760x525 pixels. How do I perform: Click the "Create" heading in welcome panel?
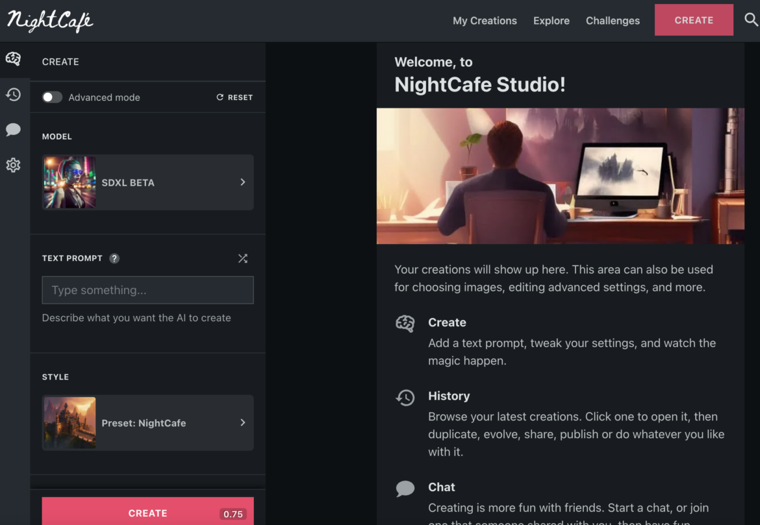tap(447, 323)
